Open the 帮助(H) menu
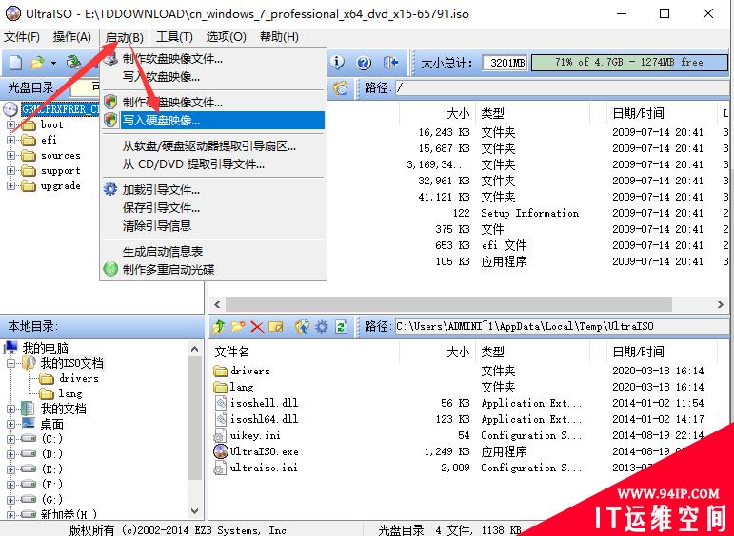734x536 pixels. (x=280, y=37)
